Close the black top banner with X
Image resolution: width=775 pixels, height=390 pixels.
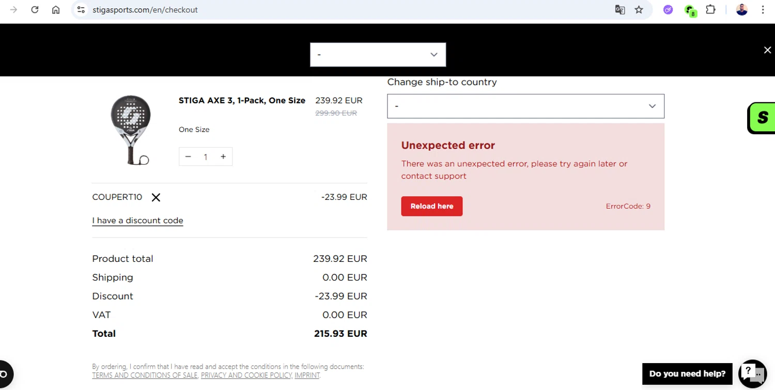[767, 50]
